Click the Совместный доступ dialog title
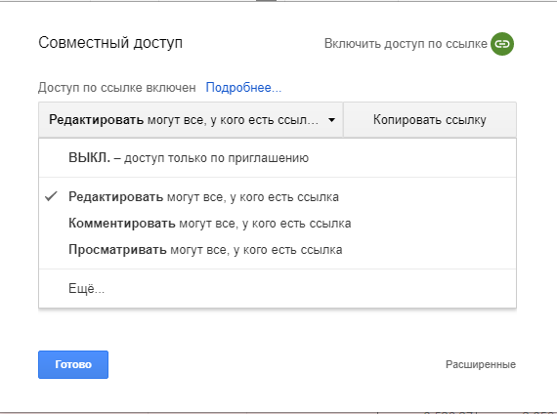 (110, 43)
